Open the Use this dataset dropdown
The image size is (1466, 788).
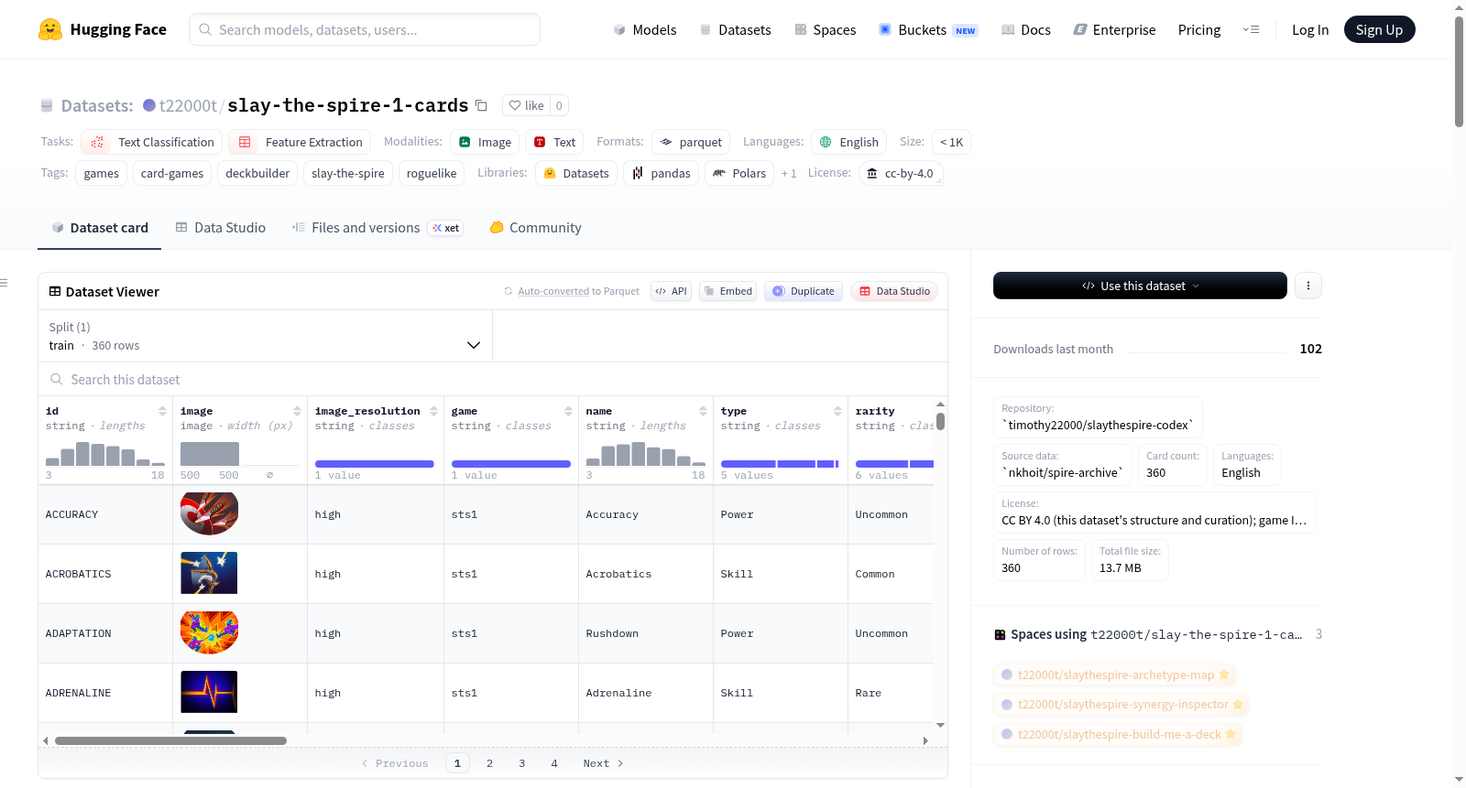tap(1140, 286)
